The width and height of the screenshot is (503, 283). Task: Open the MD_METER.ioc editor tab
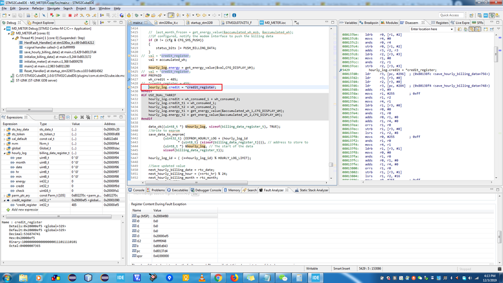point(272,23)
